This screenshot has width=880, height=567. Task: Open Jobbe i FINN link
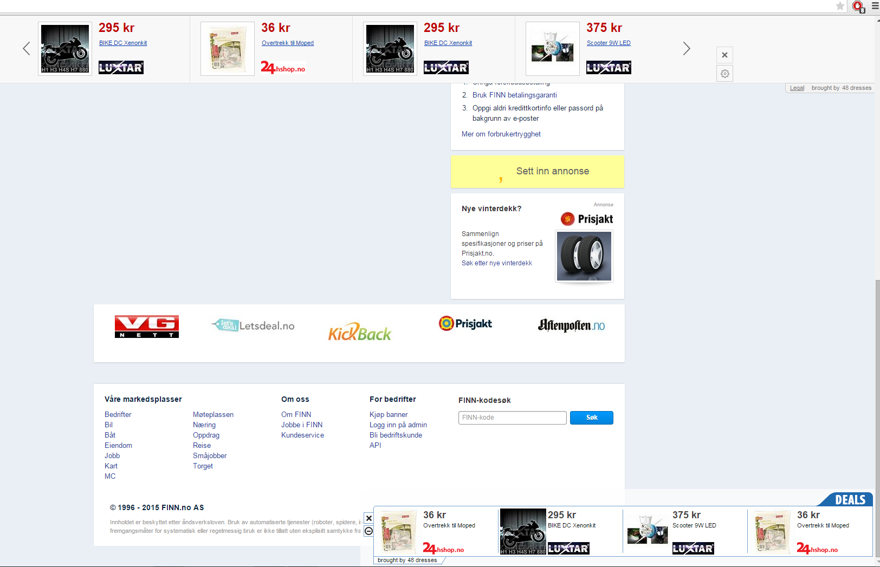click(302, 425)
